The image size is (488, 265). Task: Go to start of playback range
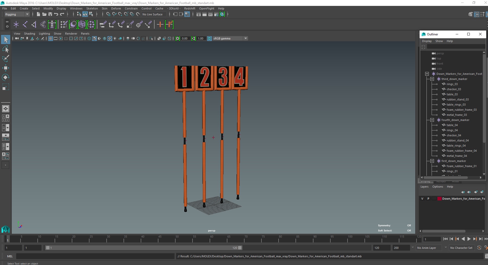[445, 239]
